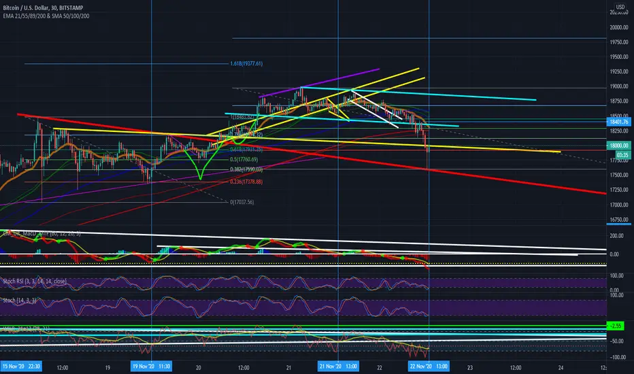The height and width of the screenshot is (374, 634).
Task: Click the 1.618(19377.61) Fibonacci level label
Action: point(246,63)
